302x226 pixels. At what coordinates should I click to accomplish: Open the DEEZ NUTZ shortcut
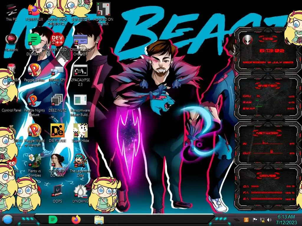point(58,103)
